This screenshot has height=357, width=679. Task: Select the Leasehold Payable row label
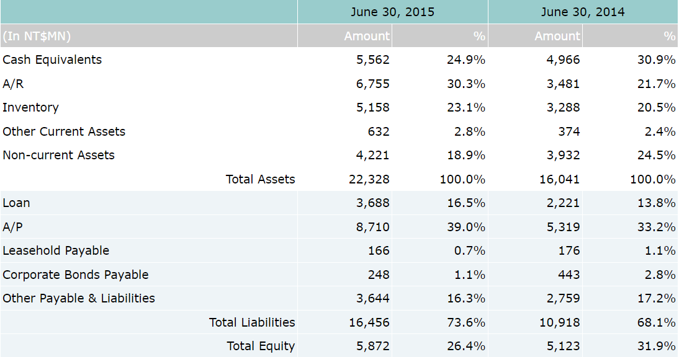(x=56, y=250)
